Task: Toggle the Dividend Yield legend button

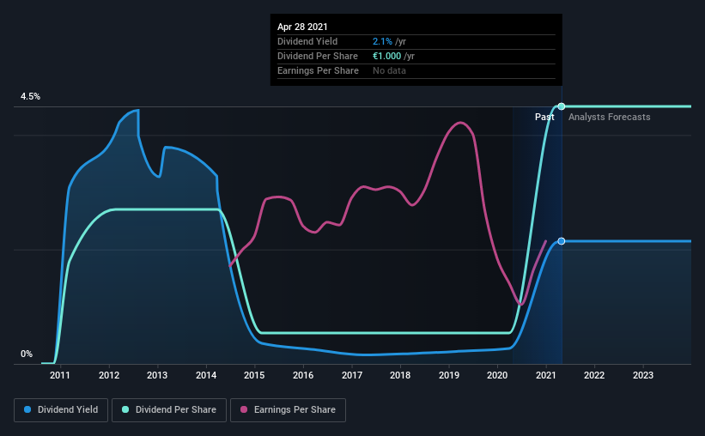Action: coord(61,410)
